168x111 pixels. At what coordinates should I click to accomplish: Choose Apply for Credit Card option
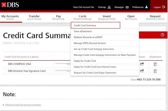coord(85,61)
